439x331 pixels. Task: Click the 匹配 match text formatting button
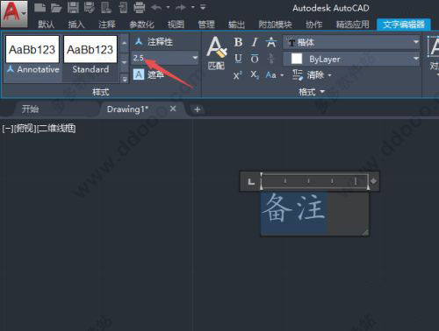(x=216, y=53)
